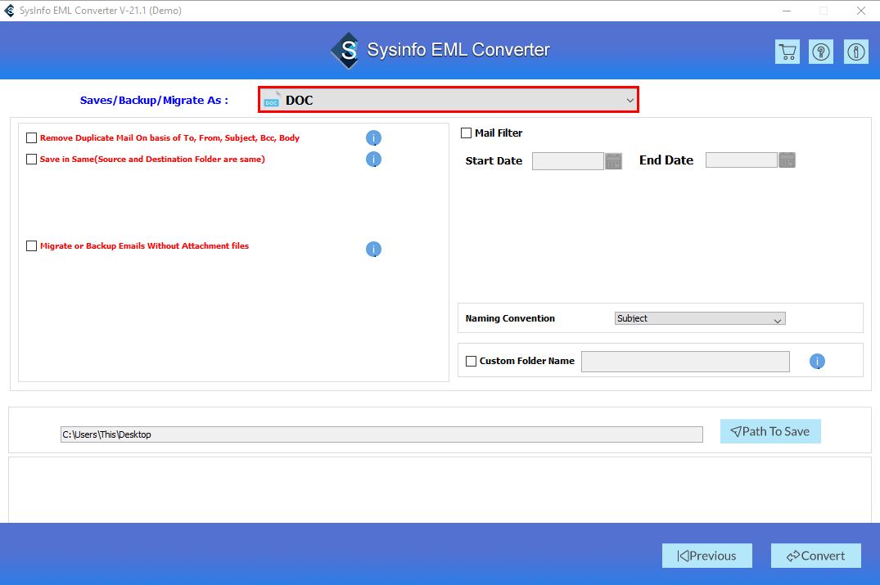This screenshot has width=880, height=585.
Task: Enable the Mail Filter checkbox
Action: [465, 133]
